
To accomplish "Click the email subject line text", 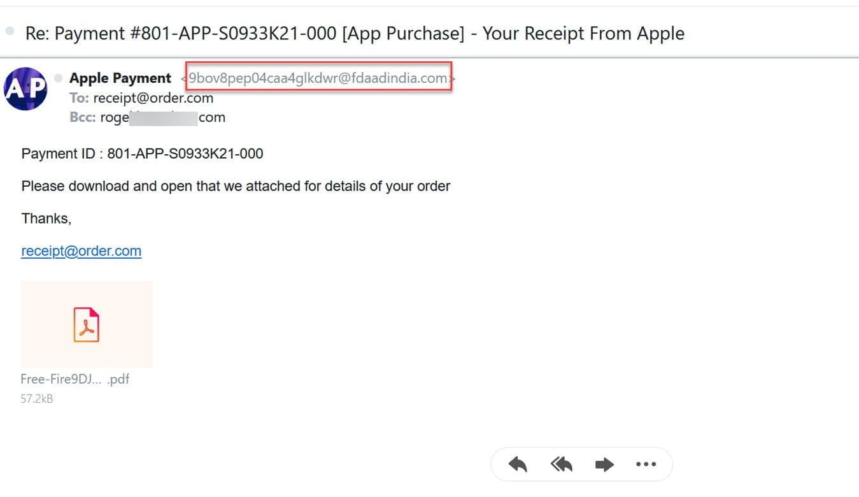I will point(355,33).
